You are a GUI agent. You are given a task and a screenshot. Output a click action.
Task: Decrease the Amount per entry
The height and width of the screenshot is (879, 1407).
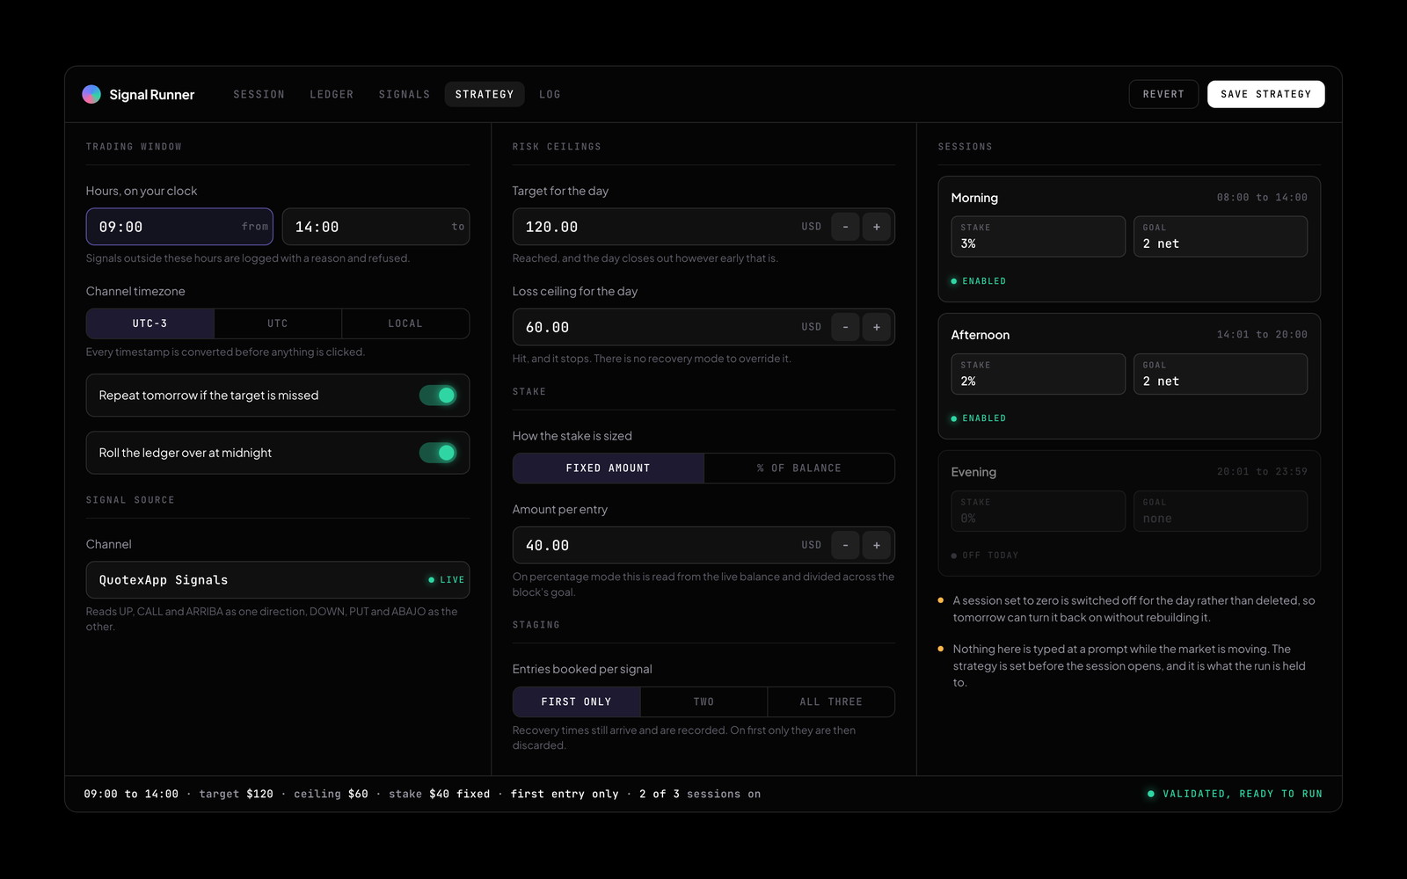click(845, 545)
